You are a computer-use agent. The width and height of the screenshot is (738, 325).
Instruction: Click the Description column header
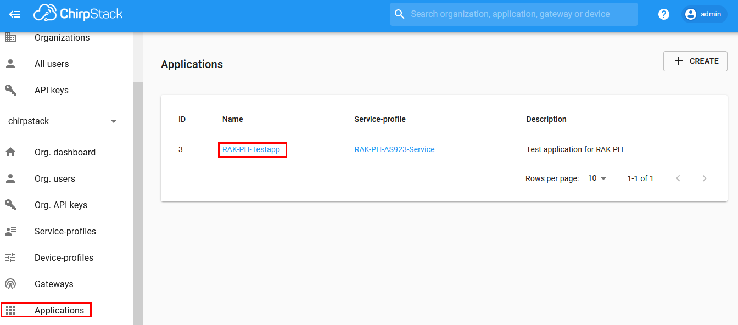tap(546, 119)
